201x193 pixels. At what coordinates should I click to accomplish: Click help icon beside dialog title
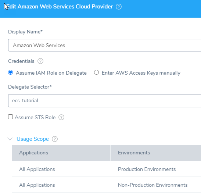[x=119, y=7]
